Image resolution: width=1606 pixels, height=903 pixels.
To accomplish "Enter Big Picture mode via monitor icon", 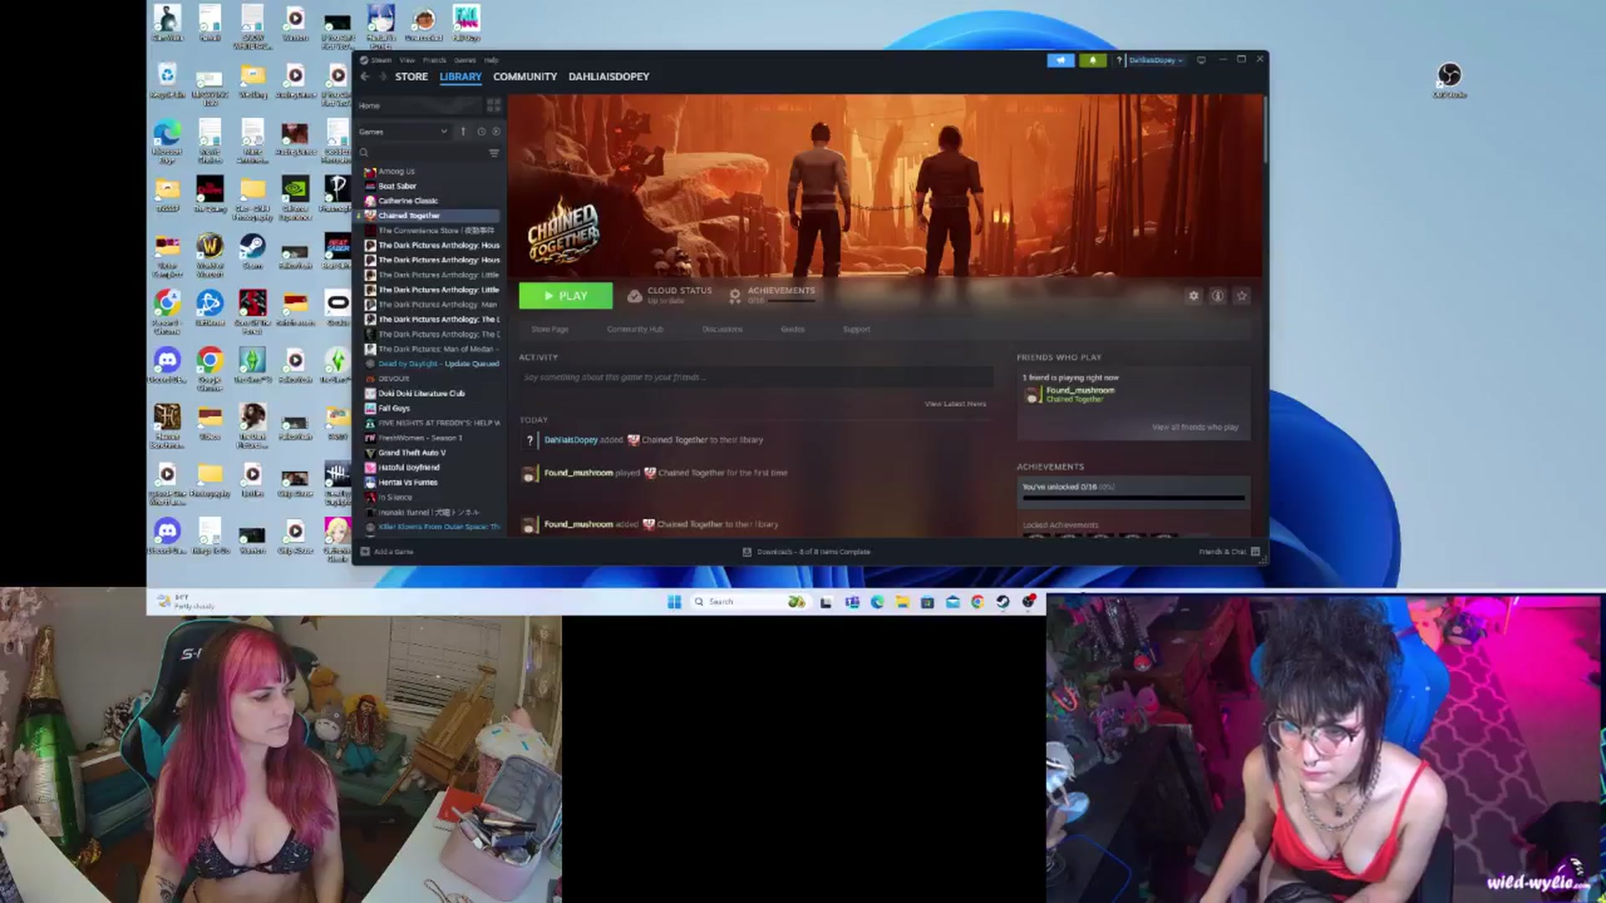I will [x=1201, y=60].
